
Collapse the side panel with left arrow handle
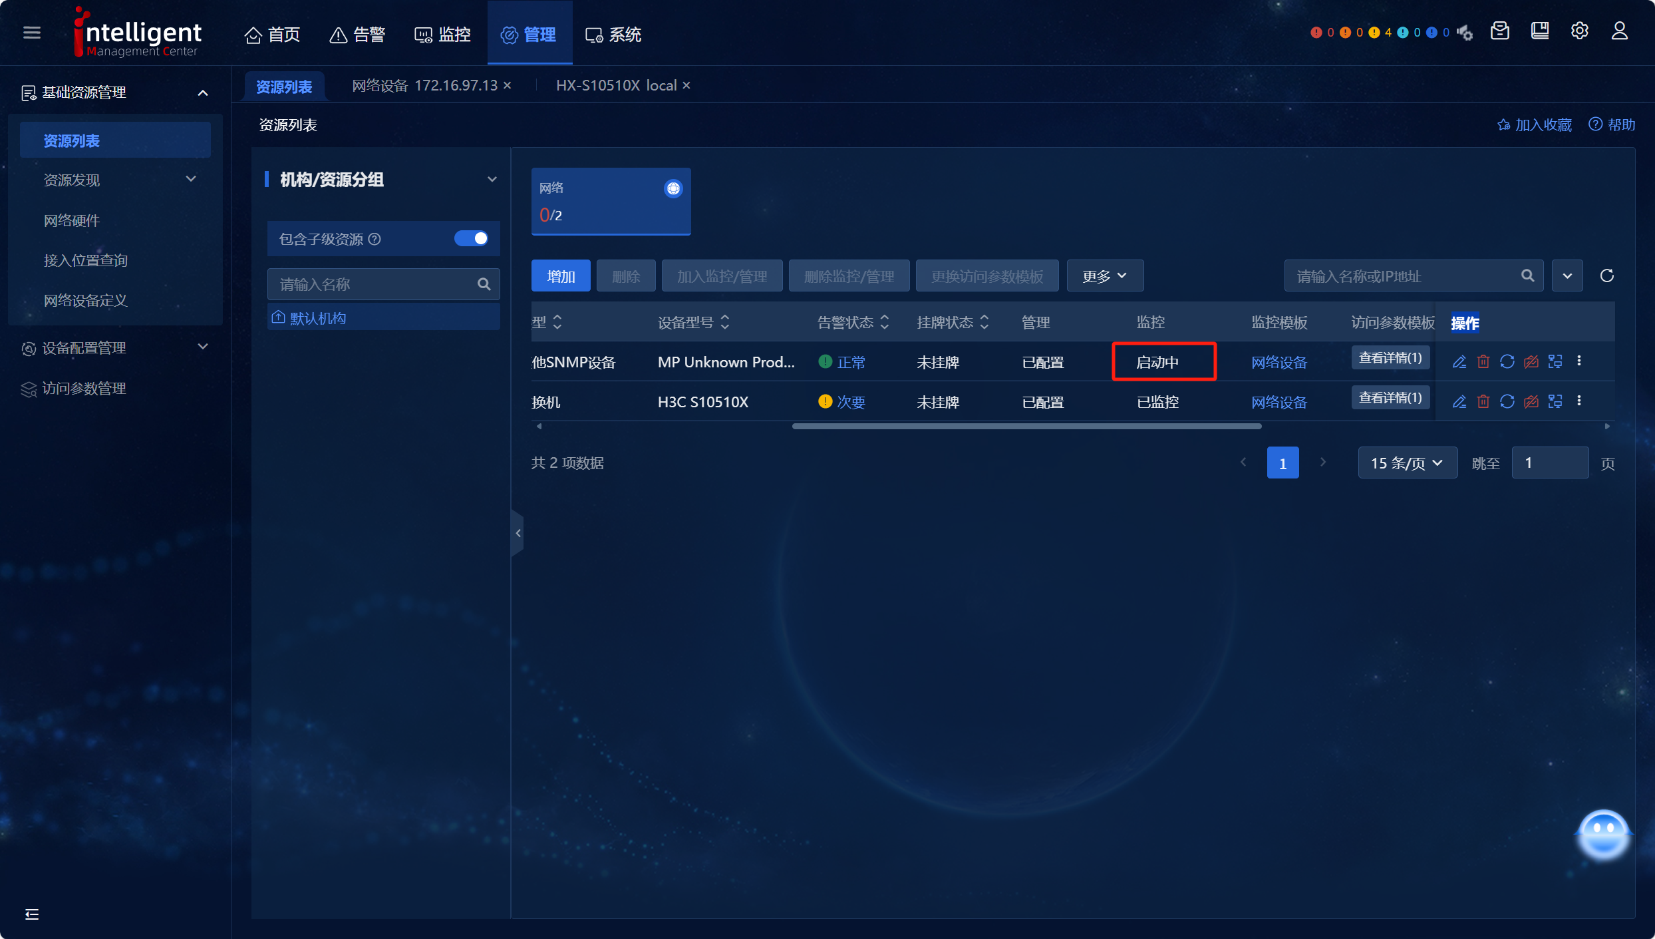518,533
